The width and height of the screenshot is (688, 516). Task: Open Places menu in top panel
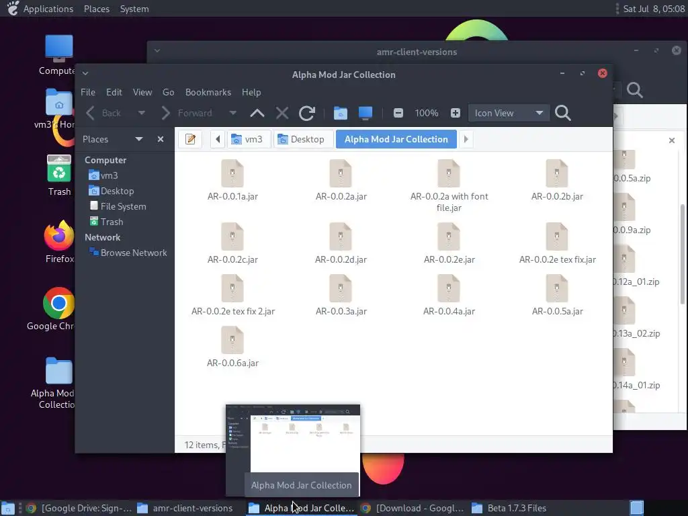(97, 9)
